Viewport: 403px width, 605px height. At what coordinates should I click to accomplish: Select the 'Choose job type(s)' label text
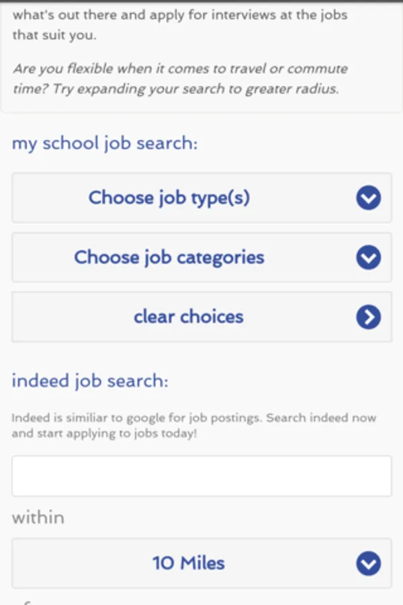(169, 198)
